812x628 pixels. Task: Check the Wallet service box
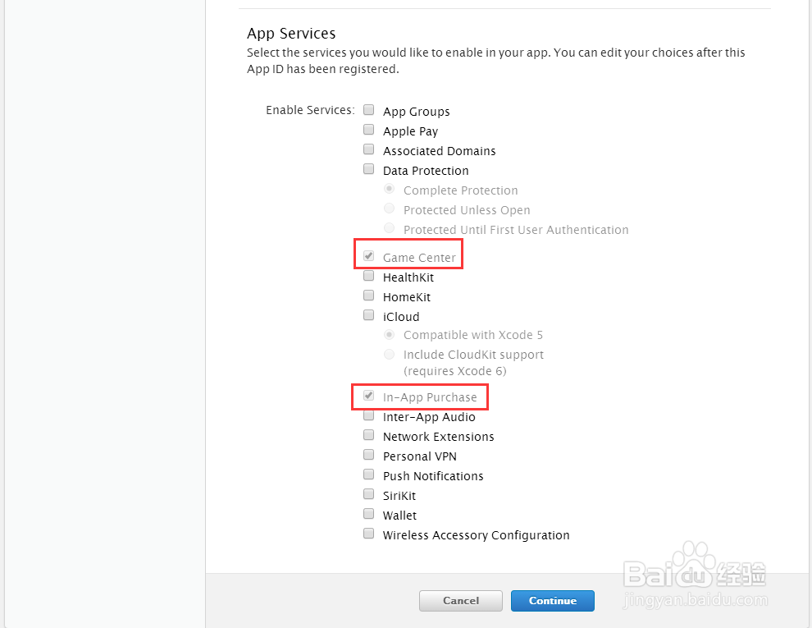click(369, 514)
